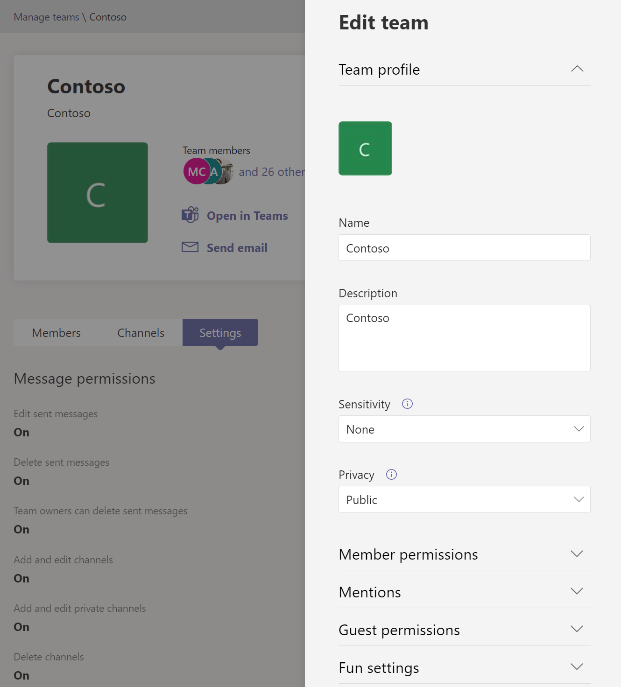Click the 'Team members' label
The image size is (621, 687).
(216, 150)
